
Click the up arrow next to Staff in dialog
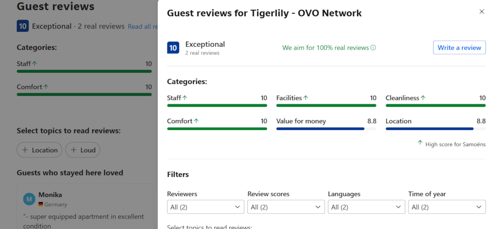(x=185, y=98)
